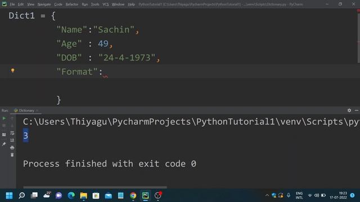Open the Tools menu

tap(95, 4)
